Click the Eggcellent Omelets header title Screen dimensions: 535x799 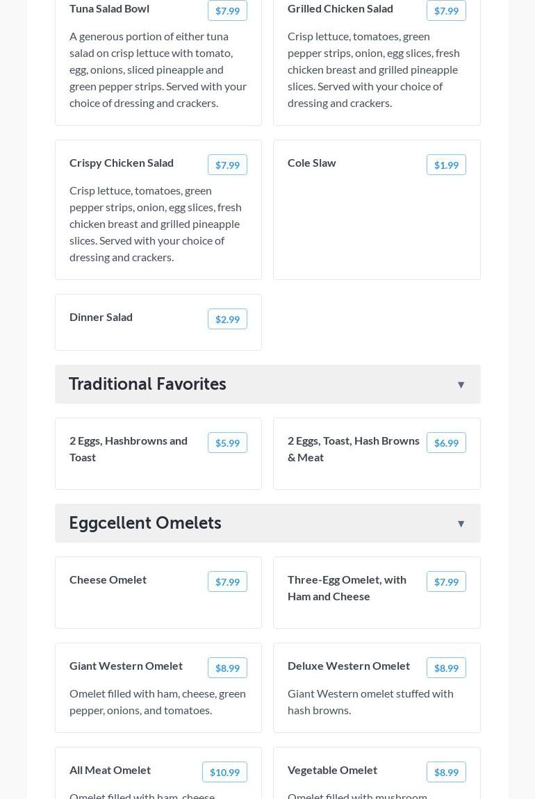pos(145,523)
